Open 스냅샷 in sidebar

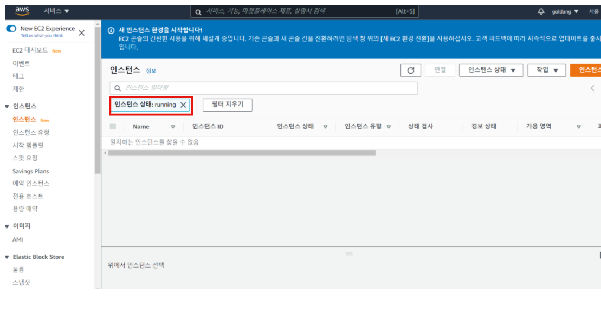coord(21,283)
